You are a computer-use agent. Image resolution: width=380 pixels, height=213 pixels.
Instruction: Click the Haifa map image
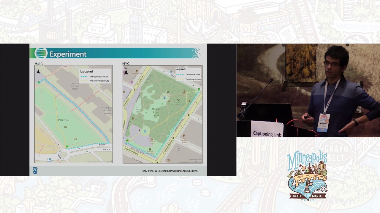click(73, 114)
